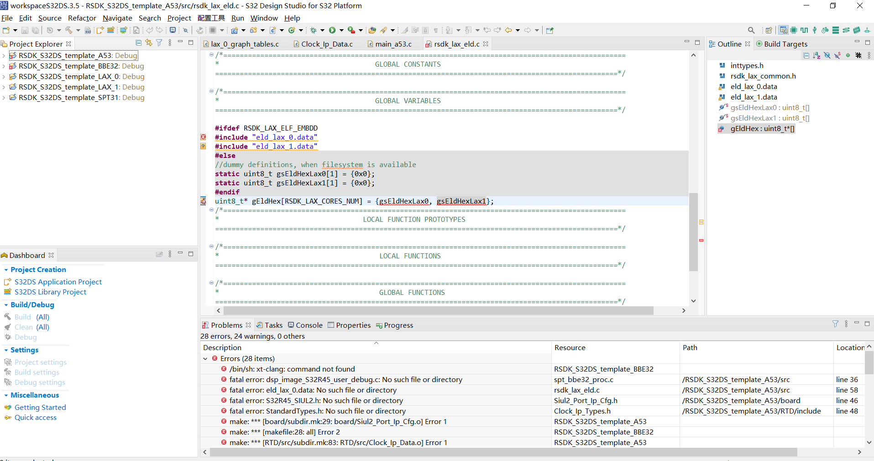The image size is (874, 461).
Task: Click the Collapse All icon in the Outline view
Action: [806, 55]
